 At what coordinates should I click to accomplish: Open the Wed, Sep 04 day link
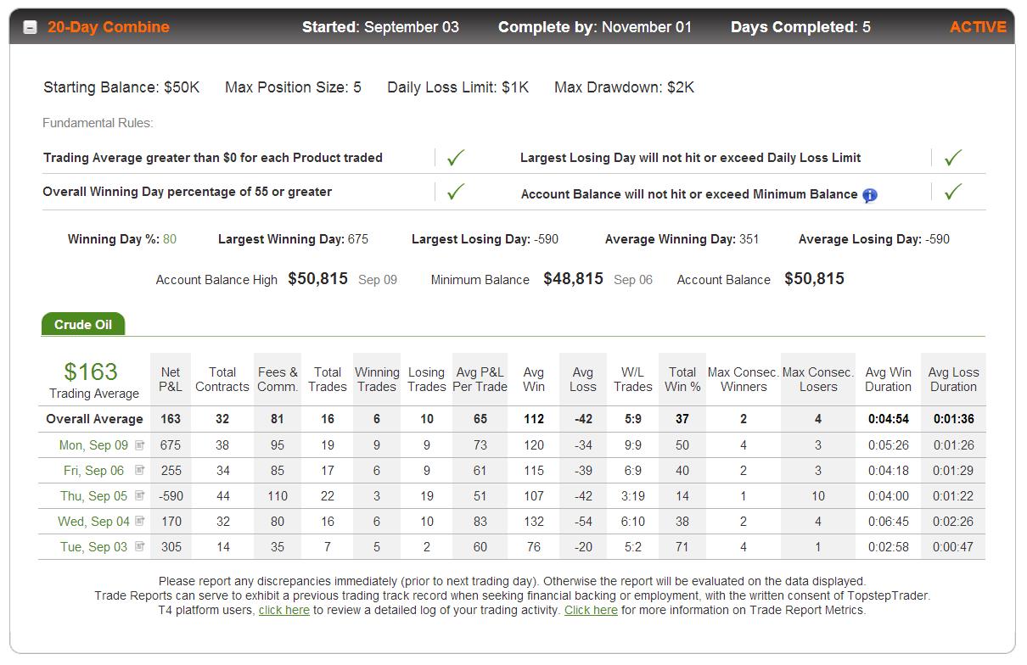point(93,522)
